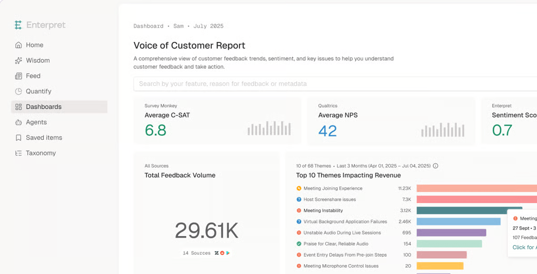Click the Average C-SAT value 6.8

coord(155,130)
